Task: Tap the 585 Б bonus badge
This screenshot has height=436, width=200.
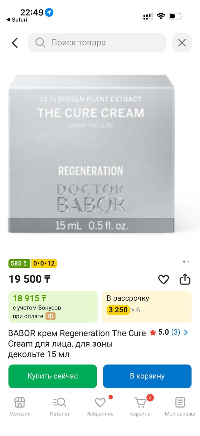Action: tap(19, 264)
